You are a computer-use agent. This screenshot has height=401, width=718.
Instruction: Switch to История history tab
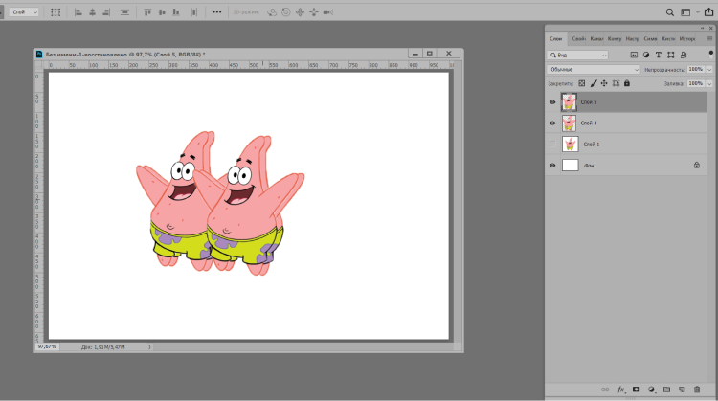click(686, 39)
